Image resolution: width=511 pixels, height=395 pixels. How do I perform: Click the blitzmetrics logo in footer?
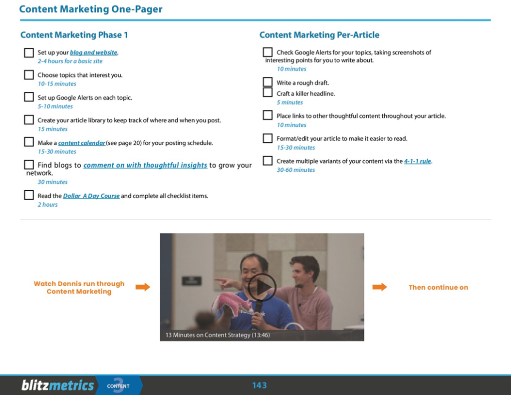(x=57, y=386)
